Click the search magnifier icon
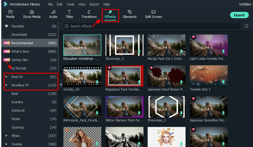 66,26
